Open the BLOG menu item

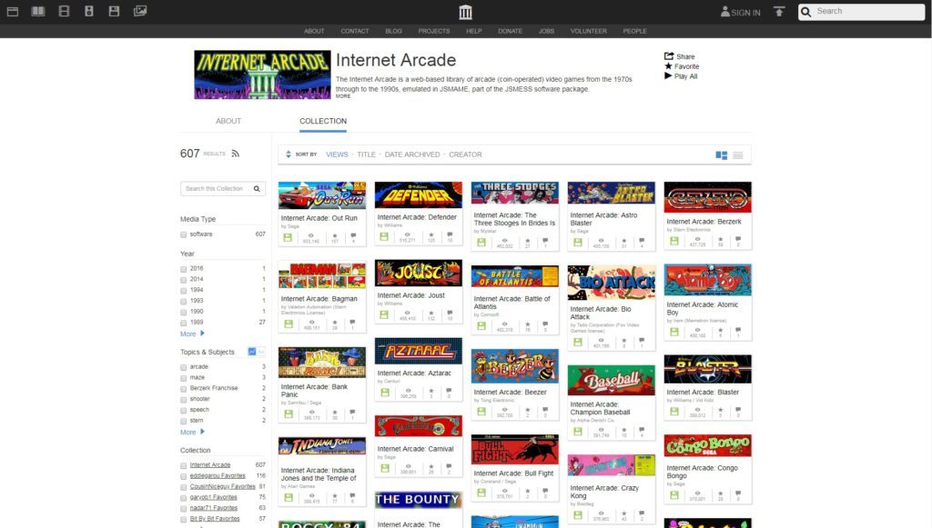(393, 31)
